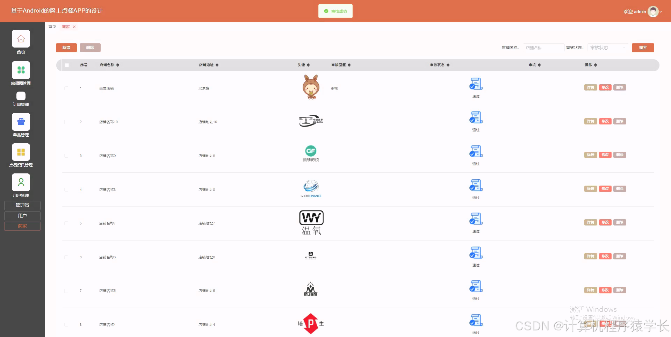
Task: Sort by 店铺地址 column
Action: click(217, 65)
